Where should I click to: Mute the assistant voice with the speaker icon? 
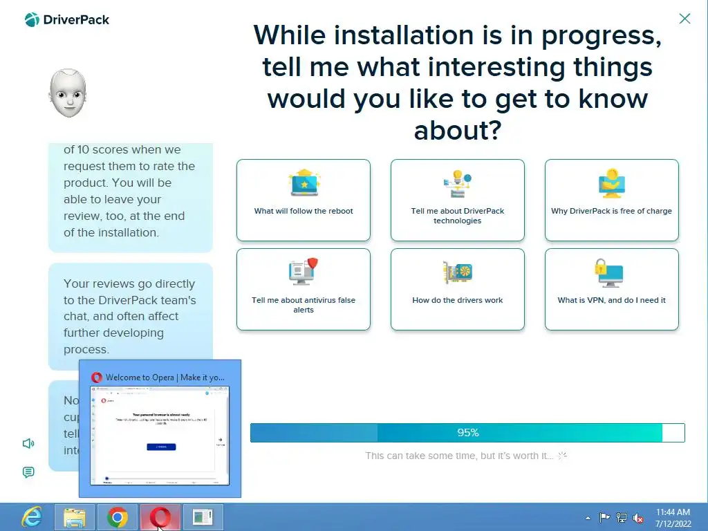28,443
